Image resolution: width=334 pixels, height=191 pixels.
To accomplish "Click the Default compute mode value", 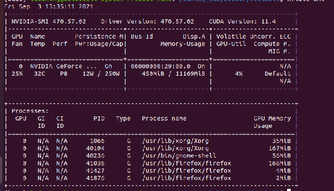I will pos(278,74).
